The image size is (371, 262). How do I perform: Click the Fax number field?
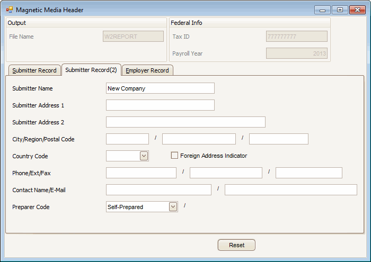[308, 173]
